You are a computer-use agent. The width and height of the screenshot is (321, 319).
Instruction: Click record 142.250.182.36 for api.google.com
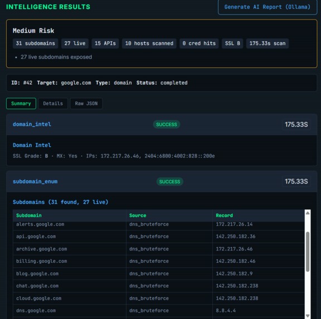(x=236, y=237)
